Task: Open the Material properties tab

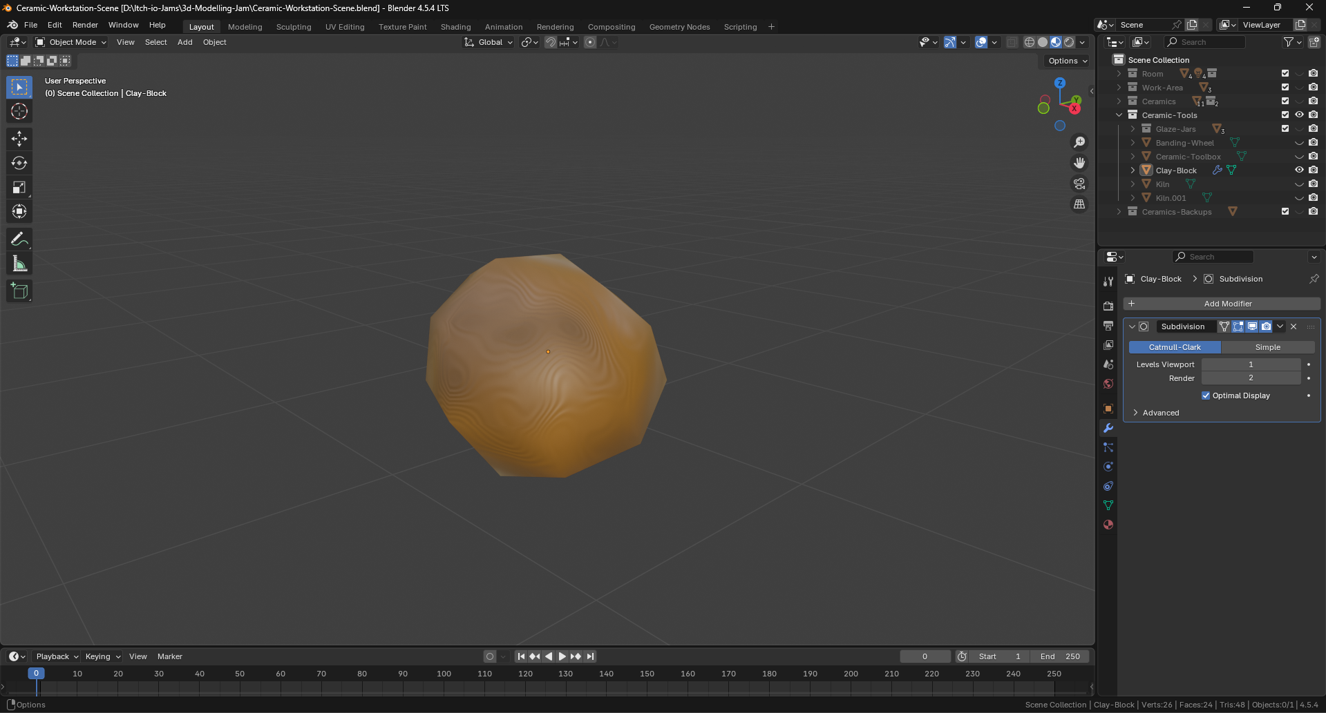Action: pos(1108,525)
